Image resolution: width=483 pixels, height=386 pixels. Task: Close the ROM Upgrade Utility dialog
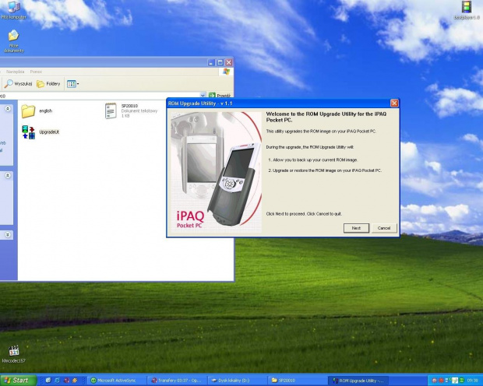click(394, 103)
